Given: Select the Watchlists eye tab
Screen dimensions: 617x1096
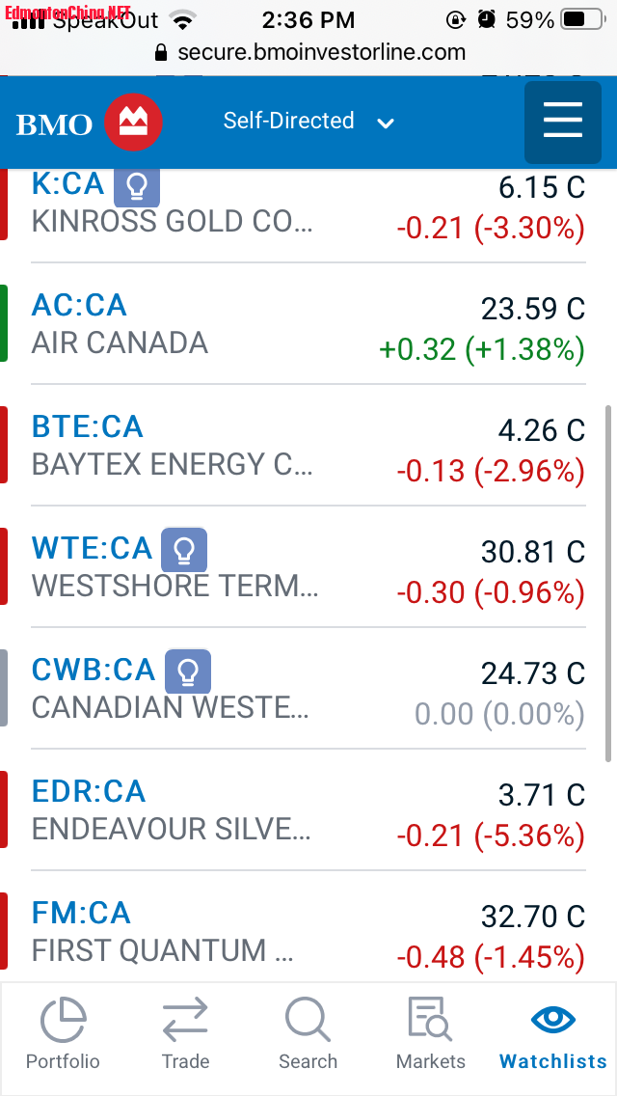Looking at the screenshot, I should pyautogui.click(x=553, y=1033).
